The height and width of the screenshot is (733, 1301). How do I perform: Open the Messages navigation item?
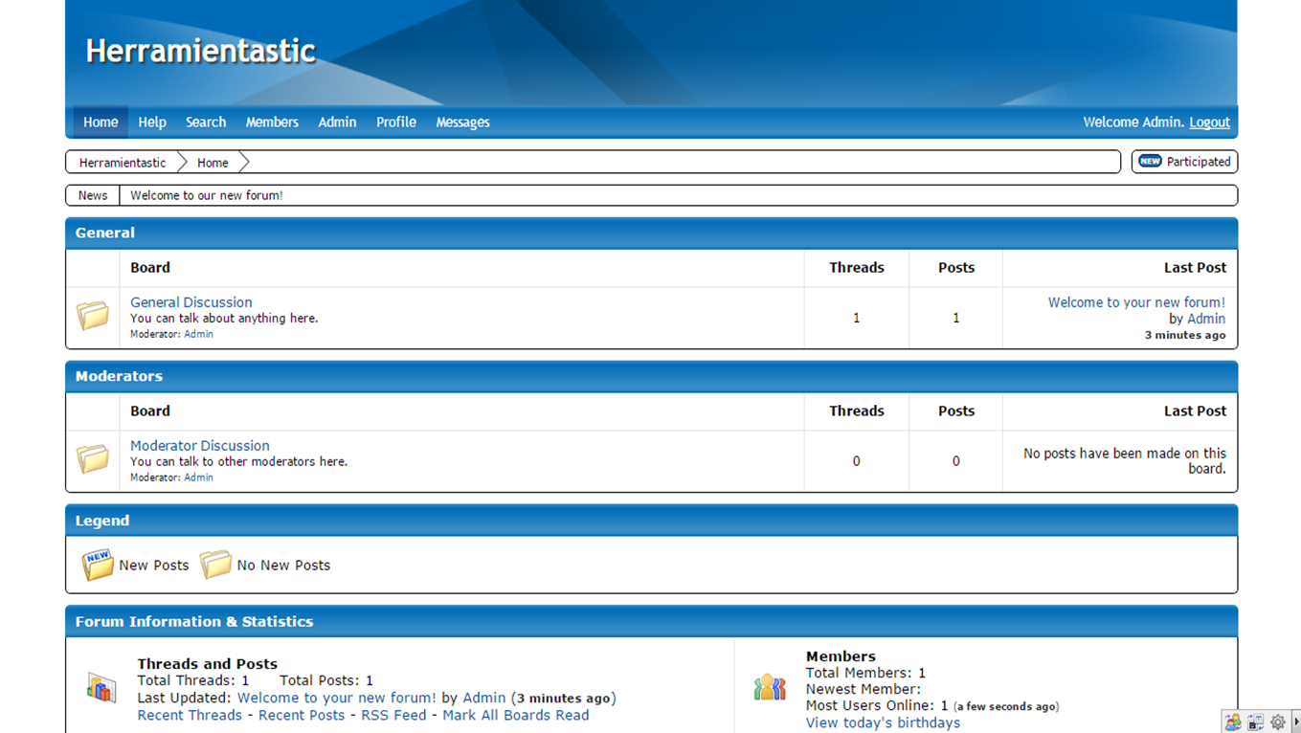tap(462, 122)
